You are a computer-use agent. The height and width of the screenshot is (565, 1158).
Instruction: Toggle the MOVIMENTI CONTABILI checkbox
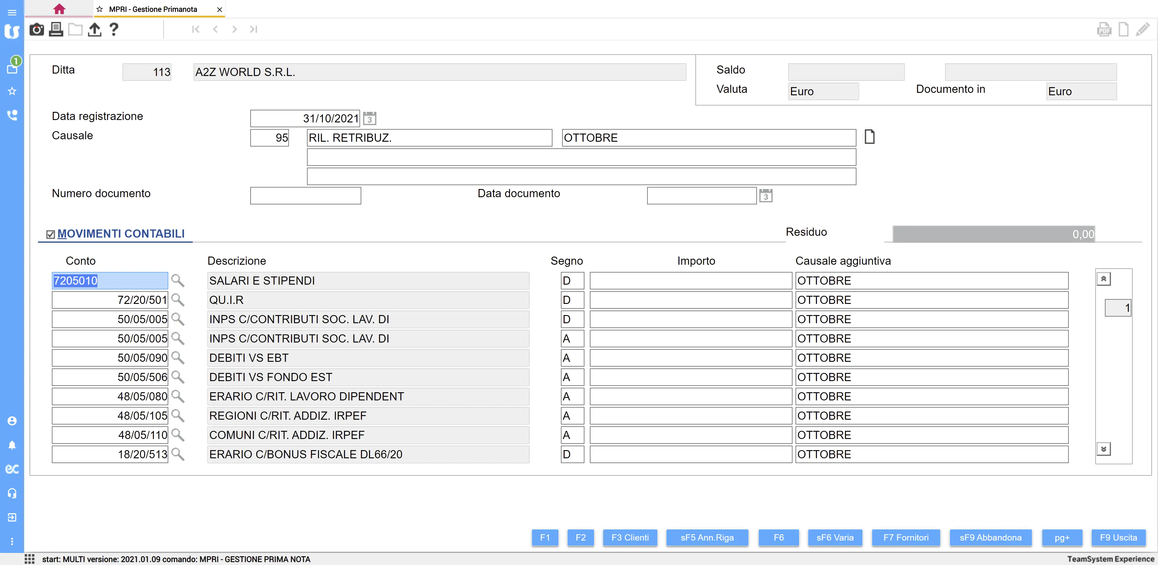point(50,234)
